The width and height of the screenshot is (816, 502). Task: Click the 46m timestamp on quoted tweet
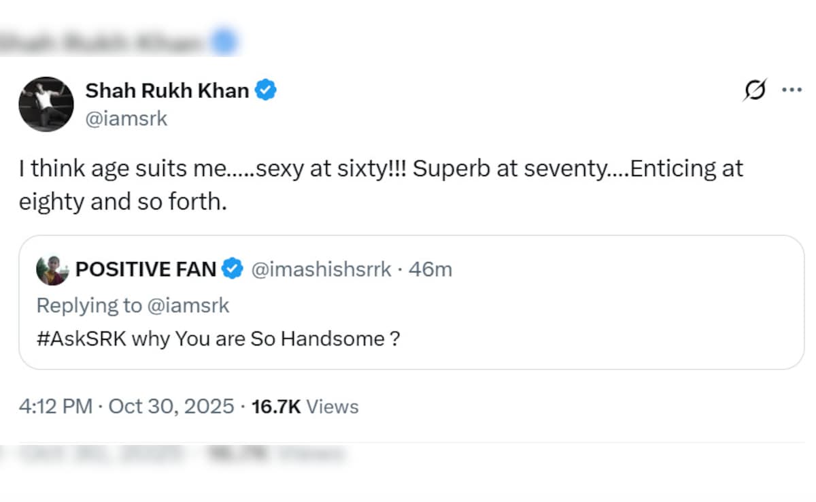pos(431,270)
